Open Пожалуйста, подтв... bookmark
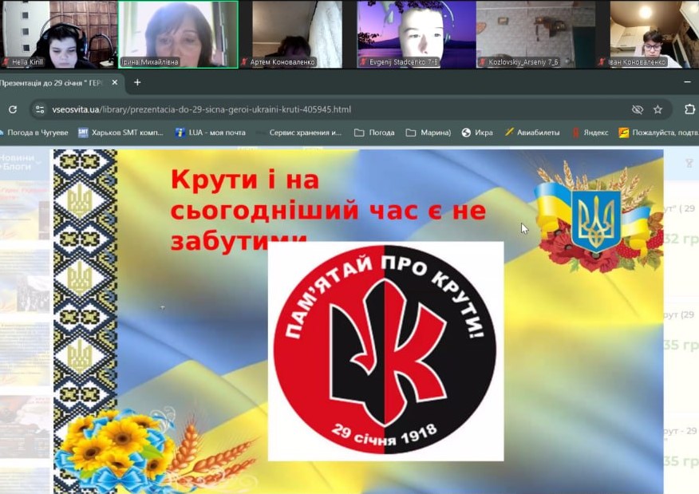699x494 pixels. click(x=659, y=132)
